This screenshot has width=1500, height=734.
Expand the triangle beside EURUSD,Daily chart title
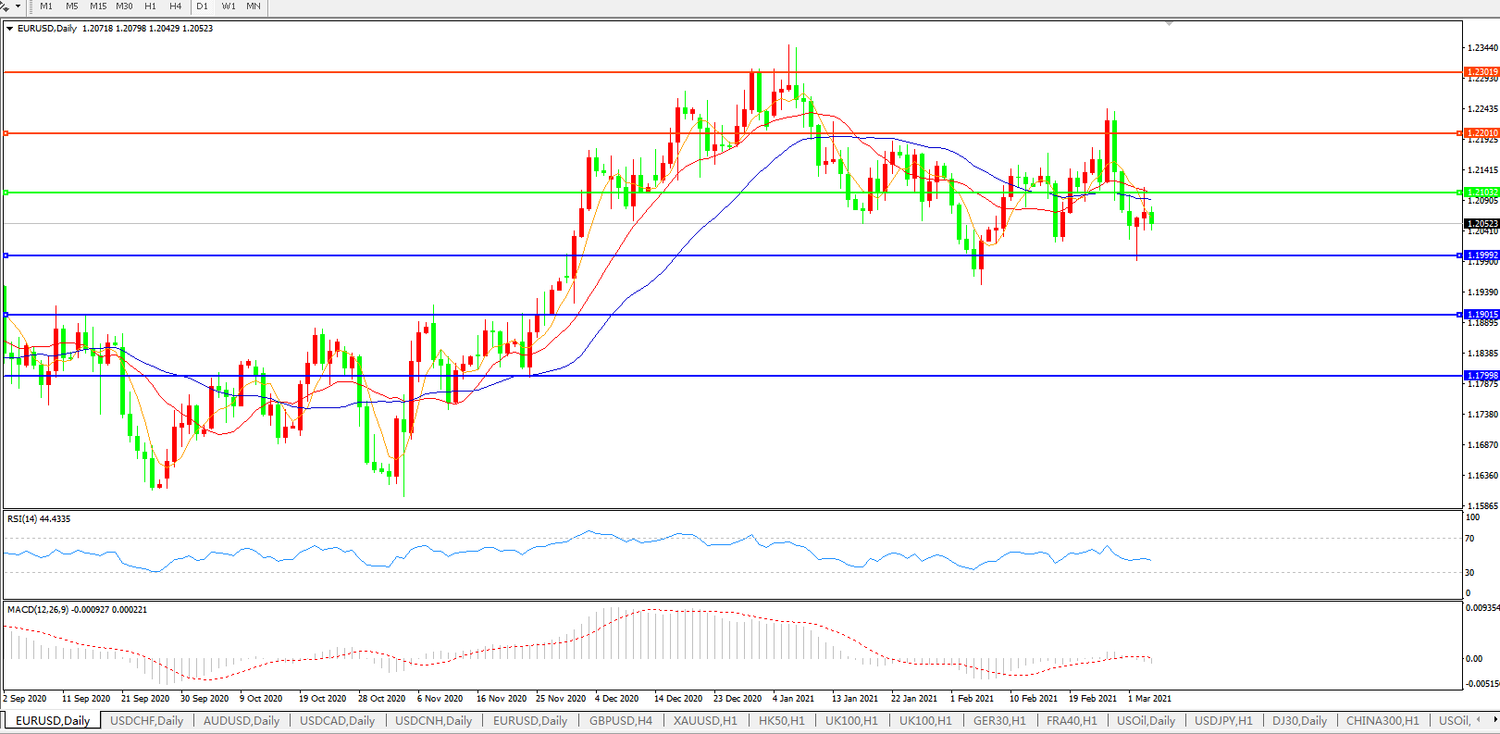(10, 29)
